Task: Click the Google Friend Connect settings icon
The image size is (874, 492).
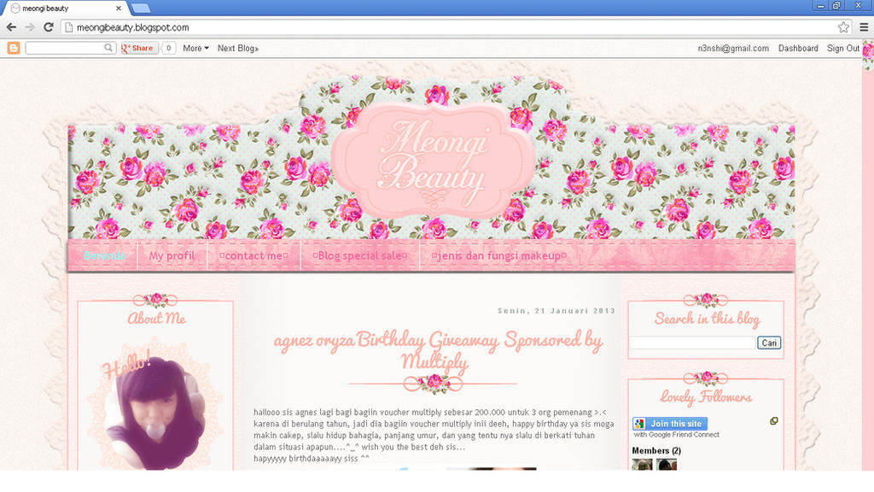Action: (x=774, y=421)
